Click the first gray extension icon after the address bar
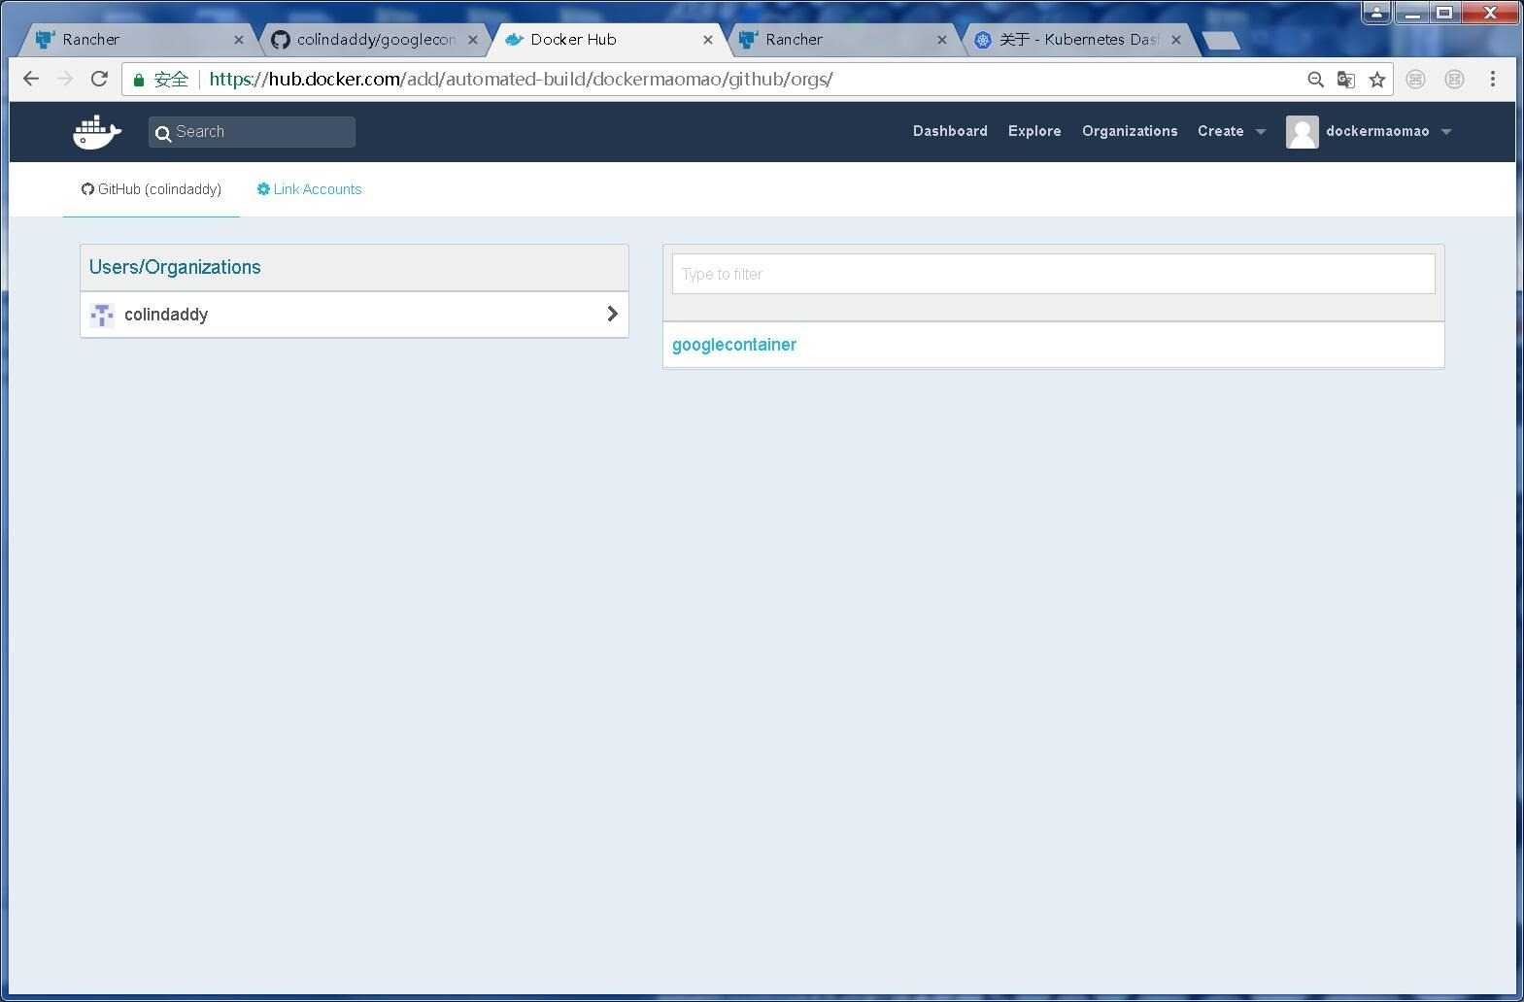1524x1002 pixels. pos(1416,80)
